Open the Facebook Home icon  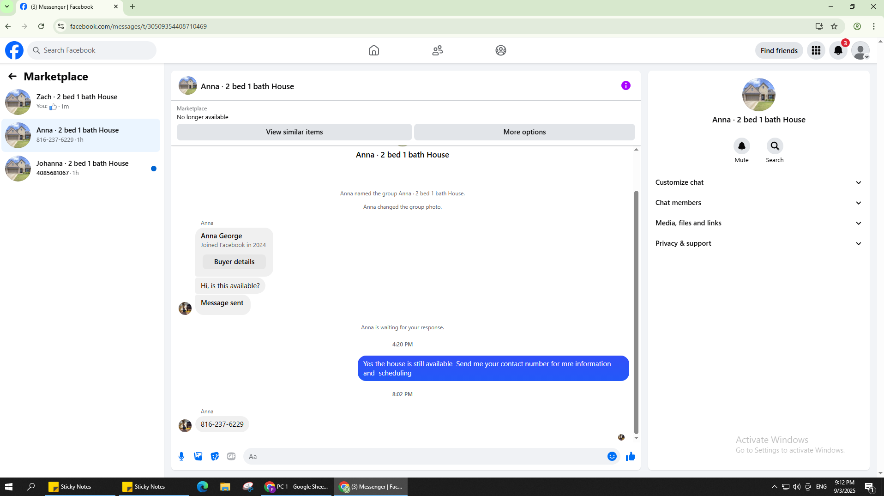tap(374, 50)
